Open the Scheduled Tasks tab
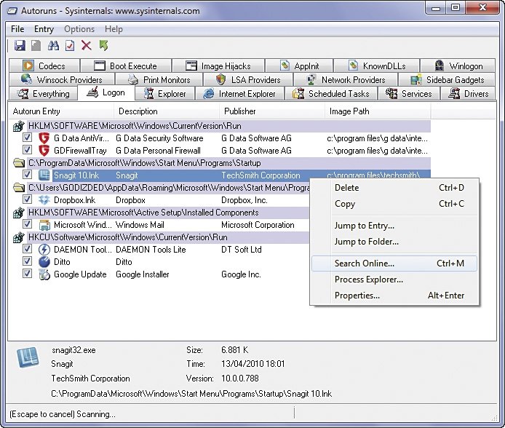 click(x=330, y=94)
